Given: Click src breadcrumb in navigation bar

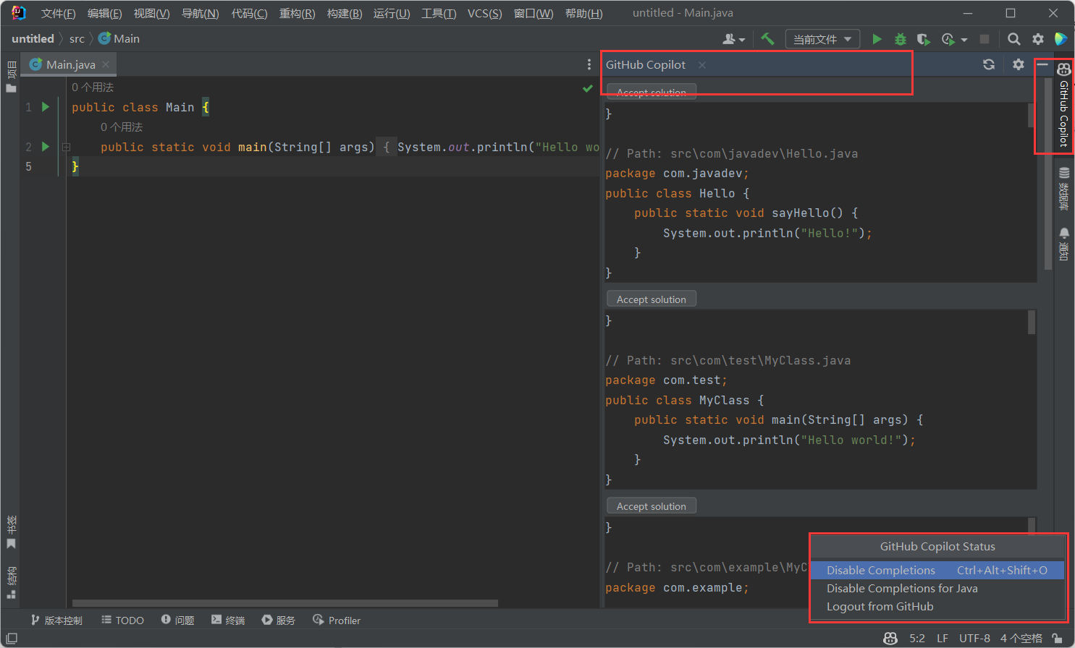Looking at the screenshot, I should pos(77,39).
